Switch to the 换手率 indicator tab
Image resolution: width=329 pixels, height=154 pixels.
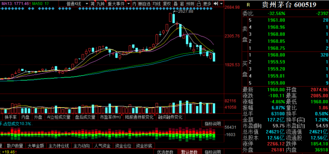pyautogui.click(x=11, y=117)
